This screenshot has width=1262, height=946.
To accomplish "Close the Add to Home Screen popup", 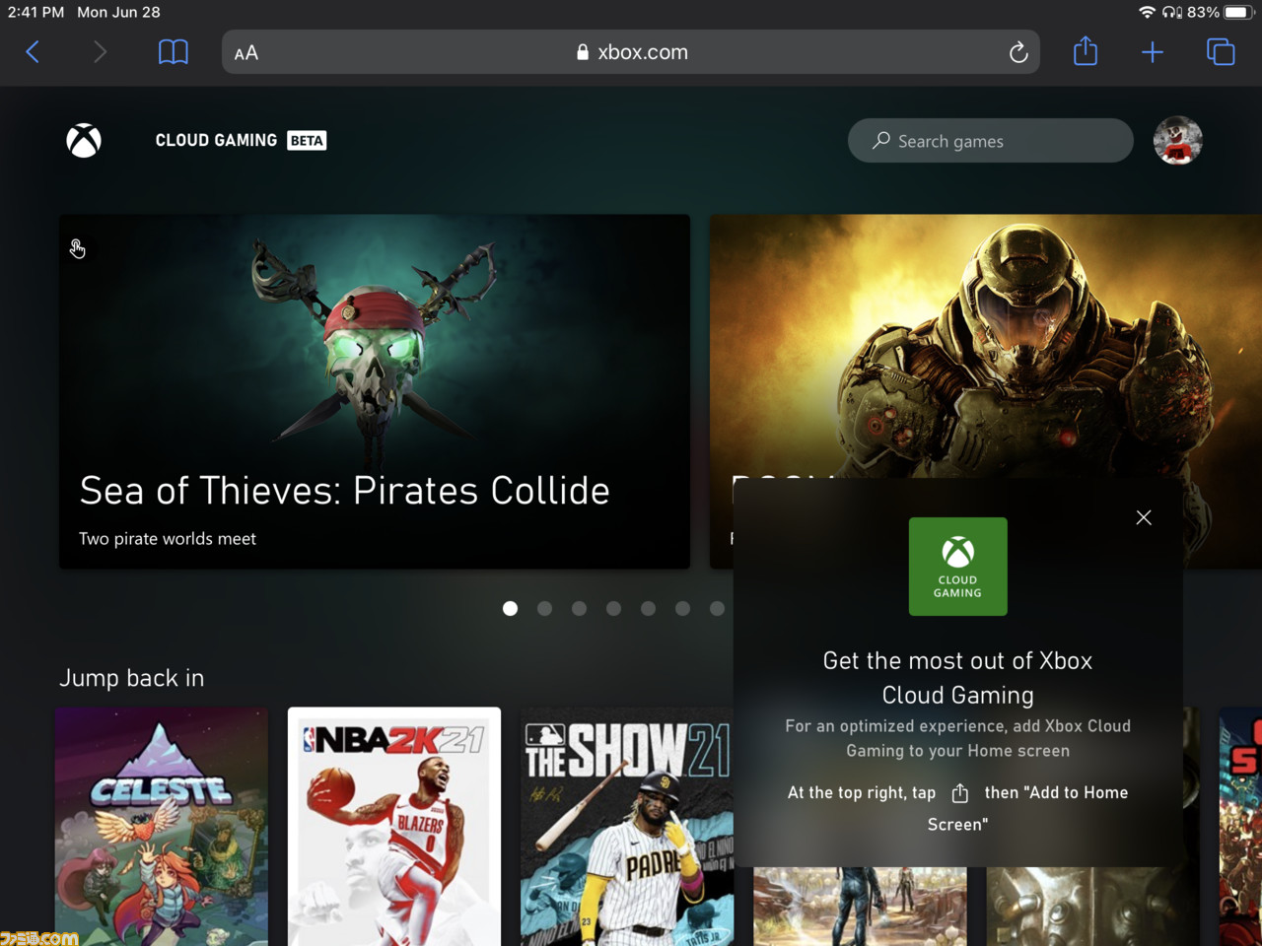I will point(1144,517).
